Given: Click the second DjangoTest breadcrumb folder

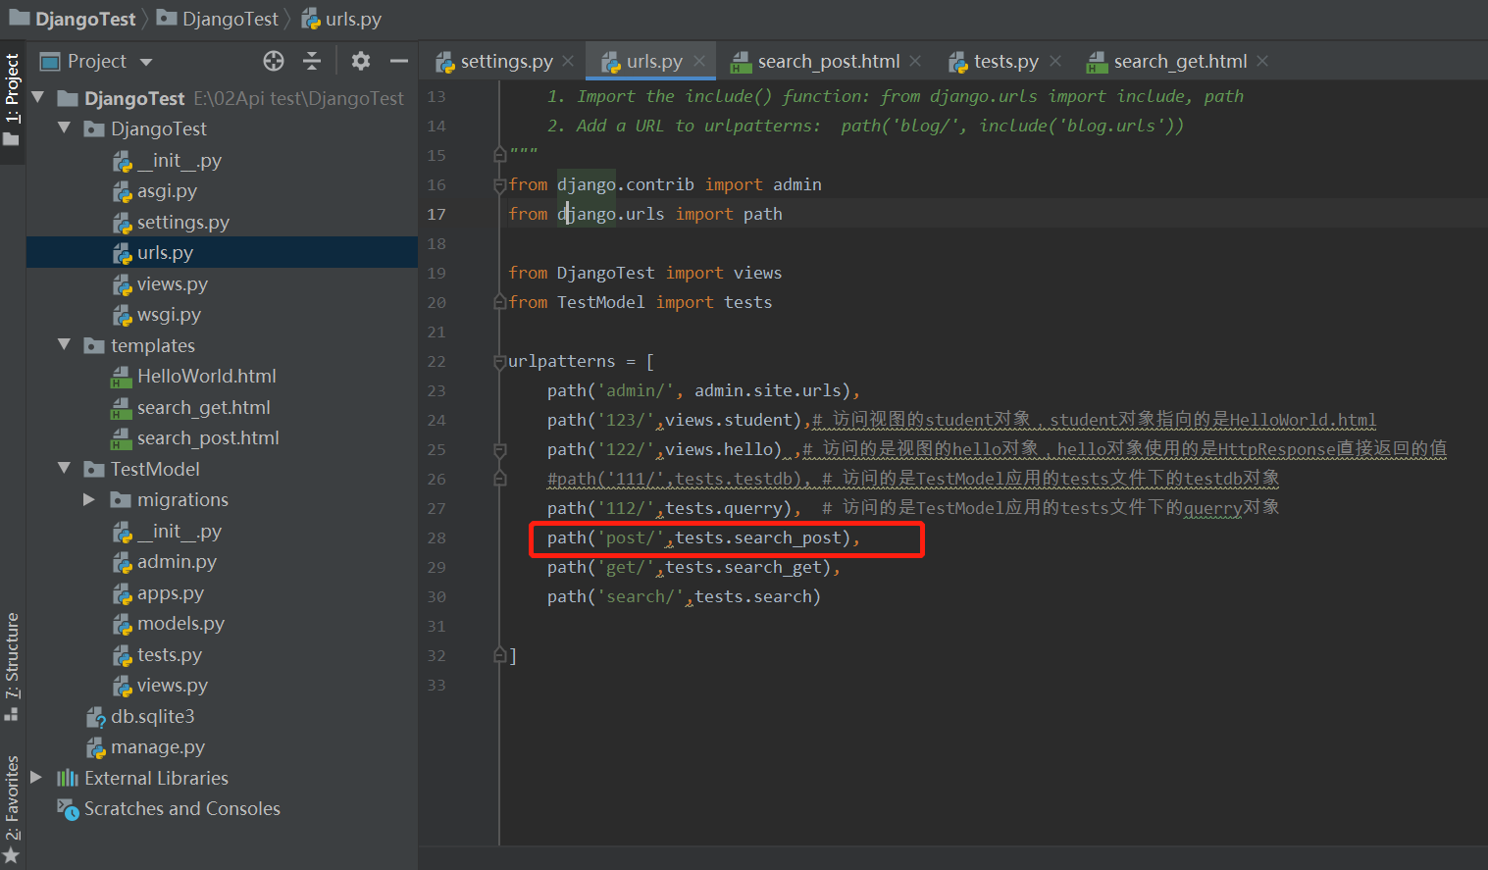Looking at the screenshot, I should (x=218, y=19).
